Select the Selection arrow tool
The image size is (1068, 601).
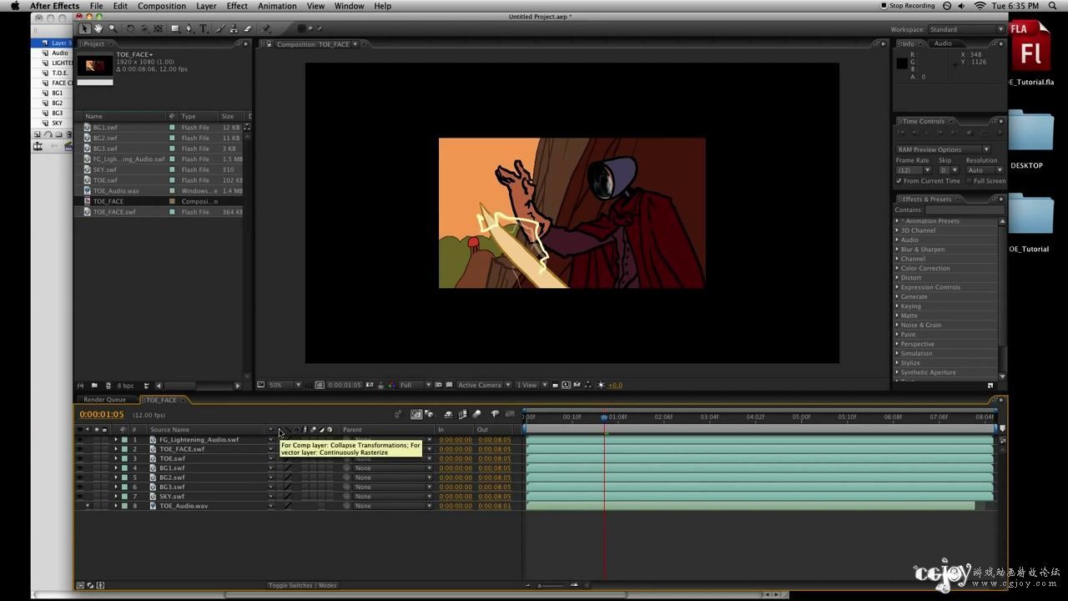(x=84, y=28)
